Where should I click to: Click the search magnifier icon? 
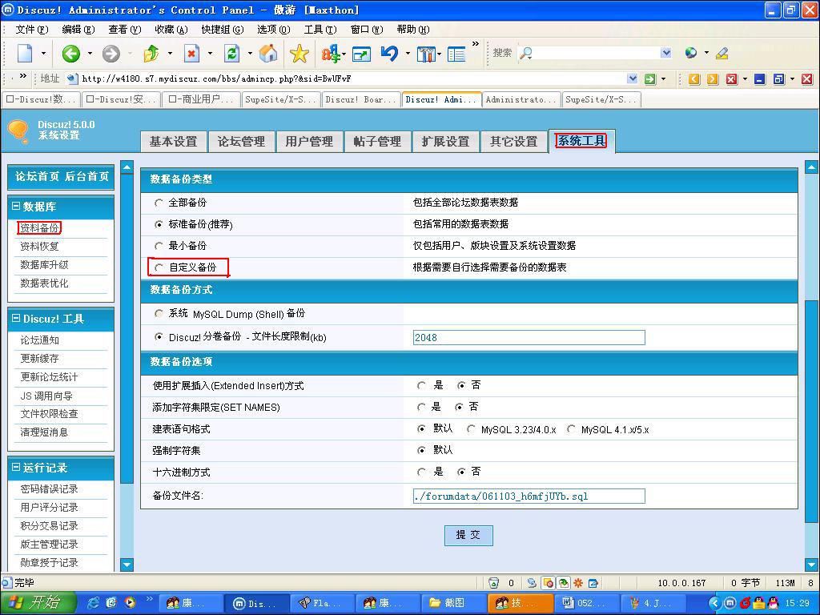pyautogui.click(x=525, y=53)
